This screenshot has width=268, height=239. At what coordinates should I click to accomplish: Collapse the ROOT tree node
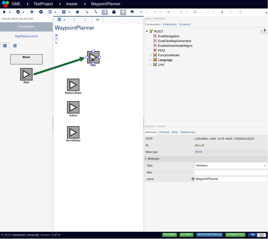[x=147, y=31]
